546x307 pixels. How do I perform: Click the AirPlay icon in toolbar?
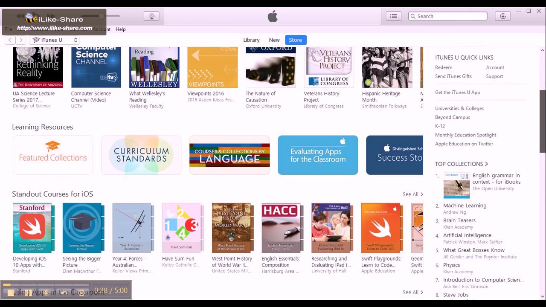pyautogui.click(x=151, y=16)
